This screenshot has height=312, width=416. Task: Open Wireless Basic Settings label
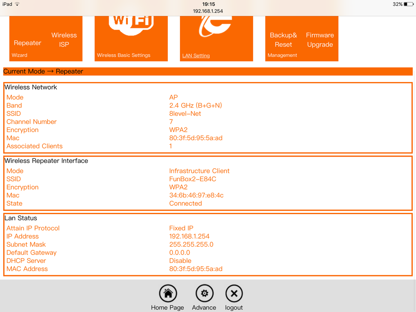(124, 55)
